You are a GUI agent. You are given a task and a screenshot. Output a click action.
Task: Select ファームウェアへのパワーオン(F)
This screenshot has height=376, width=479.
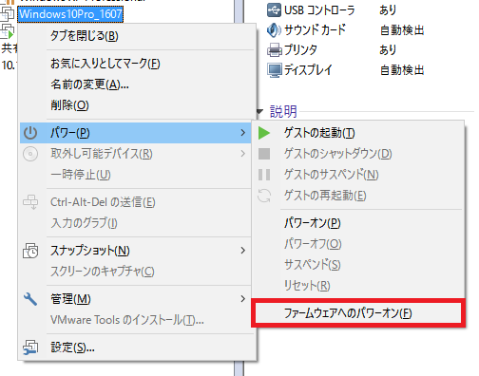pyautogui.click(x=358, y=313)
